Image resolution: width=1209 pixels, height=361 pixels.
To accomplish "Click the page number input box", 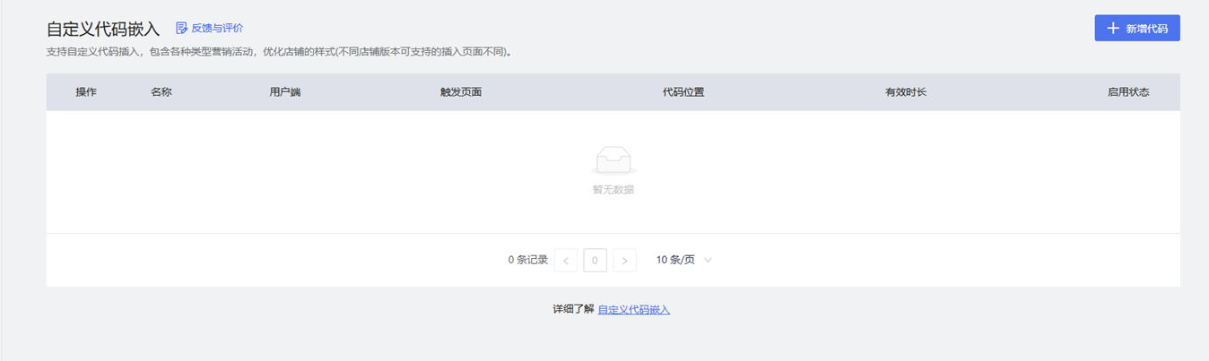I will pyautogui.click(x=596, y=261).
